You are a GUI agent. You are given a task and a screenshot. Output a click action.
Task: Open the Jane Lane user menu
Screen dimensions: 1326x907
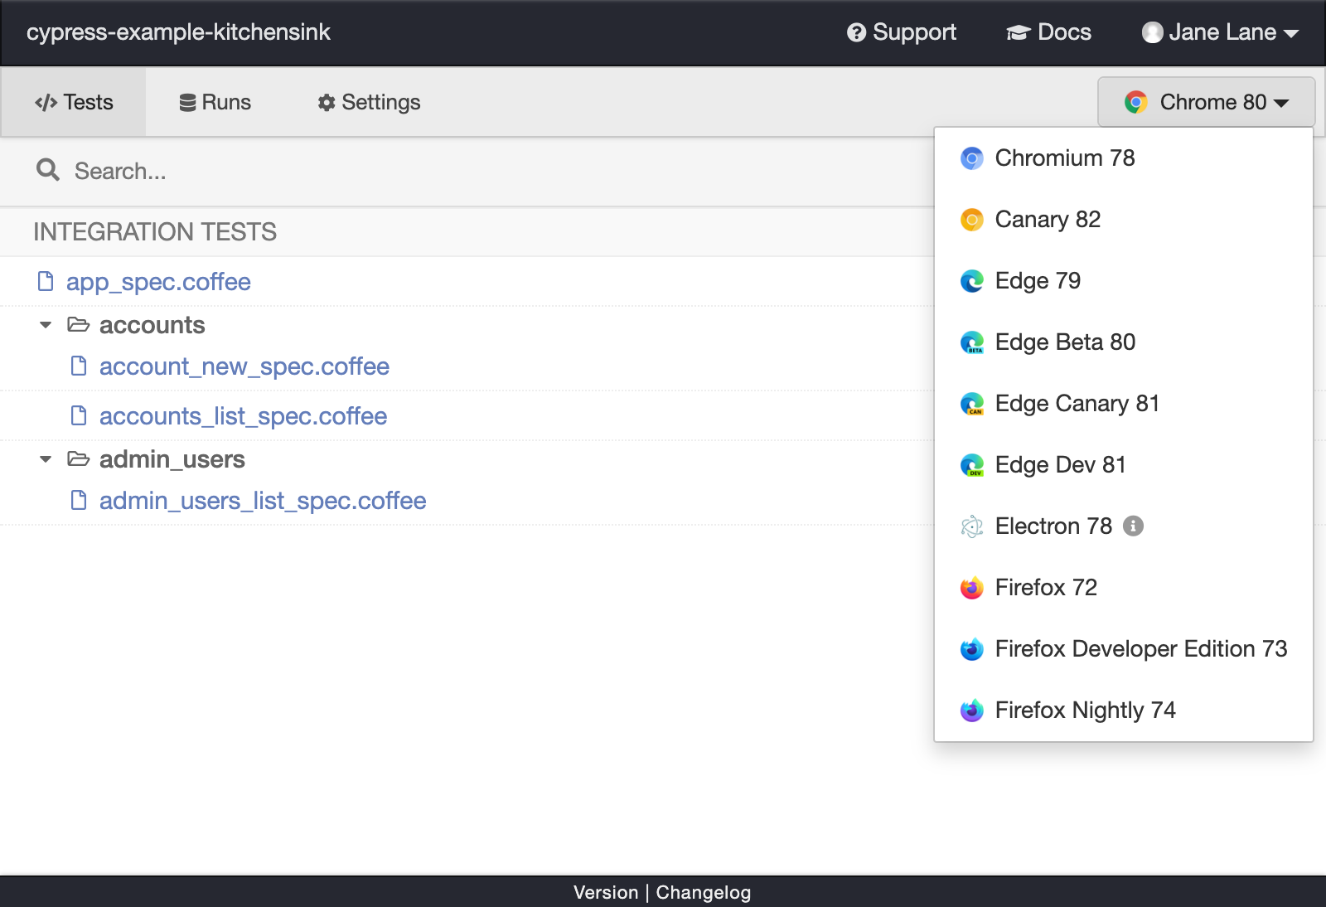coord(1220,32)
